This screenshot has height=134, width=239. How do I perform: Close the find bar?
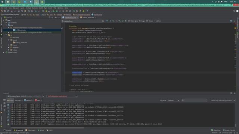pyautogui.click(x=235, y=21)
